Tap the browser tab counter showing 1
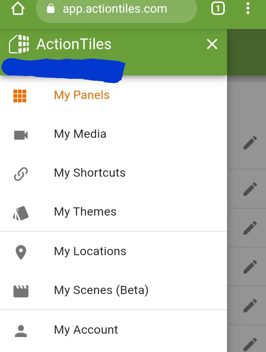The image size is (266, 352). (x=217, y=8)
